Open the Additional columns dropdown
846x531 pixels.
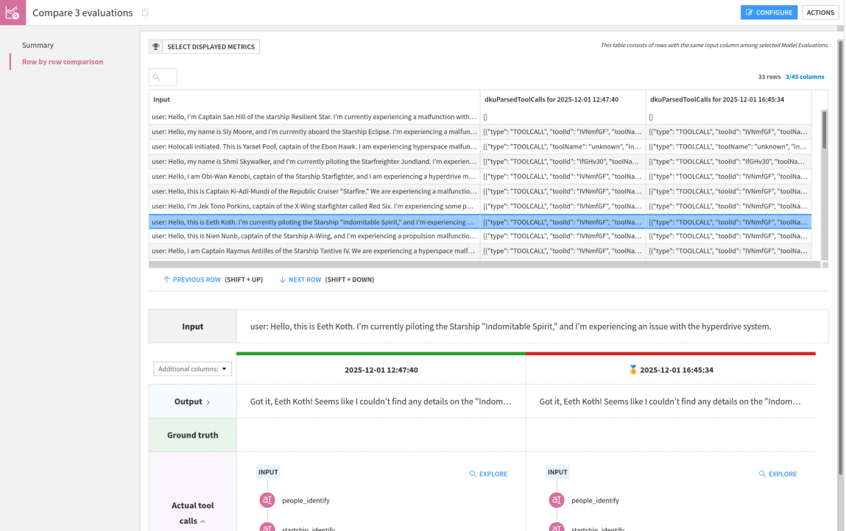pos(192,369)
